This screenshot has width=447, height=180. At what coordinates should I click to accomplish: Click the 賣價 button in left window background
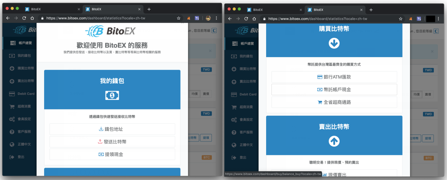(x=206, y=94)
